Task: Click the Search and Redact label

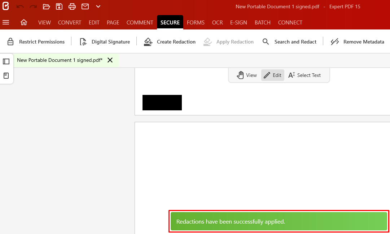Action: (295, 42)
